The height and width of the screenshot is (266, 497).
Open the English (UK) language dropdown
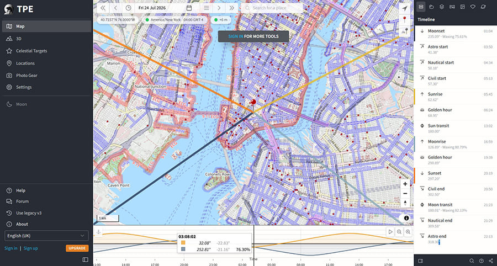coord(46,236)
